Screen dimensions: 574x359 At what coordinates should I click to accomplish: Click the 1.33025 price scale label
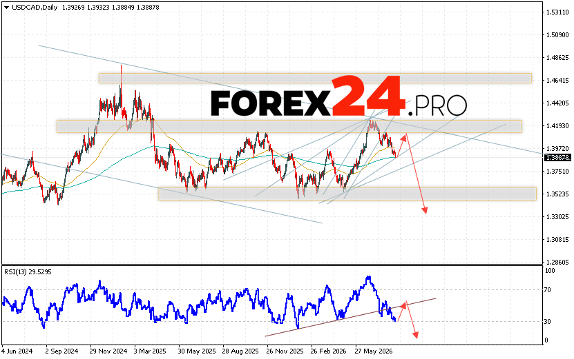[557, 217]
